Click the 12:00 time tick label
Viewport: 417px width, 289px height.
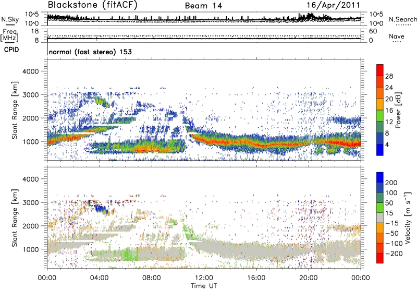pos(204,278)
